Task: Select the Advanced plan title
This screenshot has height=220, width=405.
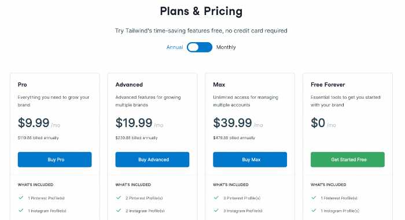Action: (129, 85)
